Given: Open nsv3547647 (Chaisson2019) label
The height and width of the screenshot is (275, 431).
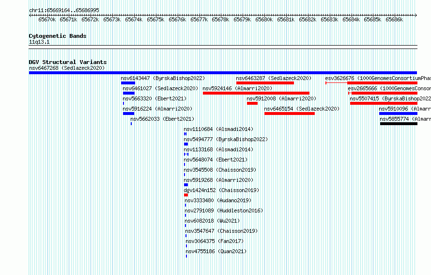Looking at the screenshot, I should (x=221, y=231).
